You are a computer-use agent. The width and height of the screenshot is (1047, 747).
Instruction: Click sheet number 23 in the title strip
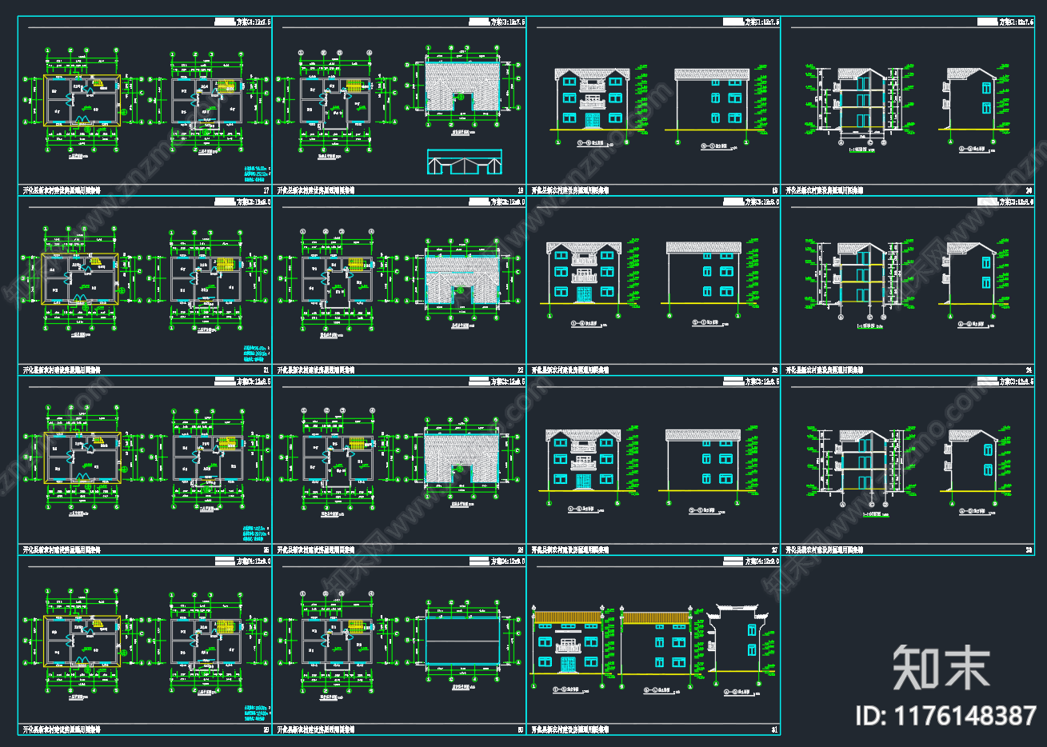pos(775,370)
